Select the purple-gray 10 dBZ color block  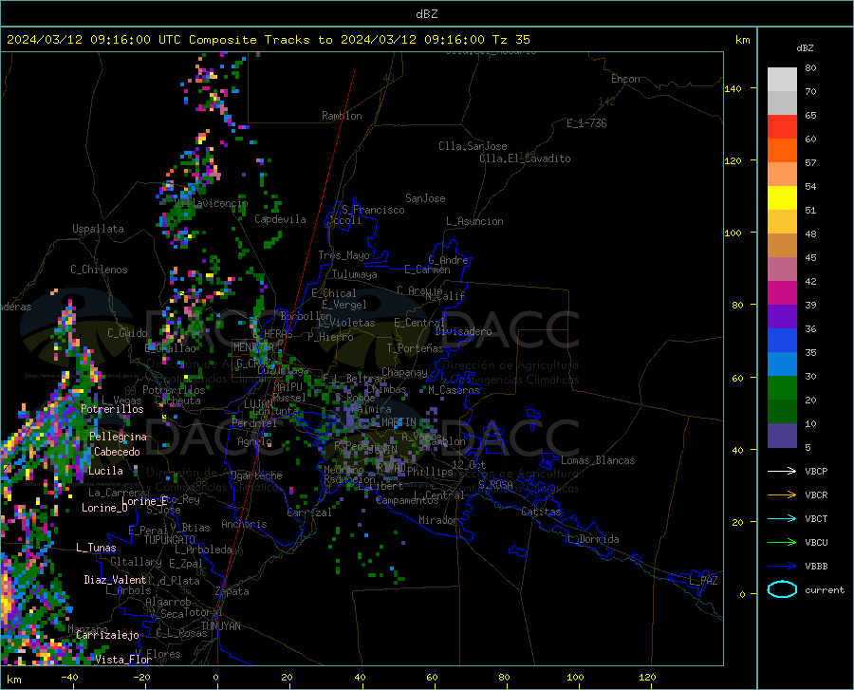(782, 436)
